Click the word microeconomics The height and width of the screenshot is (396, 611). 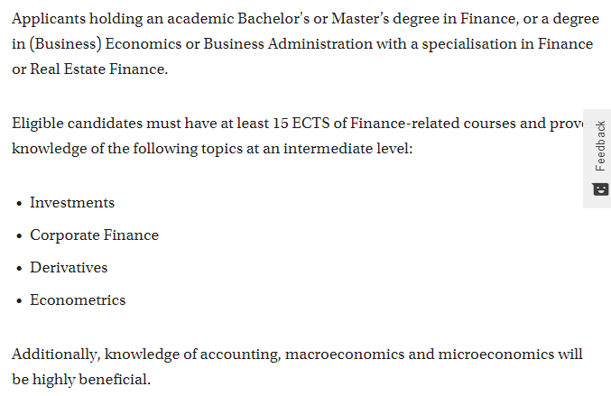[x=496, y=355]
